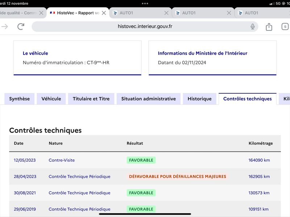Tap the iPad home indicator bar
Screen dimensions: 290x217
[x=145, y=214]
